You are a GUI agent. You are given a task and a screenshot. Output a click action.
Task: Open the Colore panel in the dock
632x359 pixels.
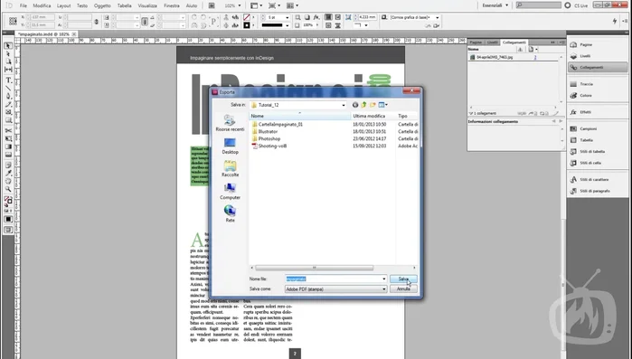[598, 96]
